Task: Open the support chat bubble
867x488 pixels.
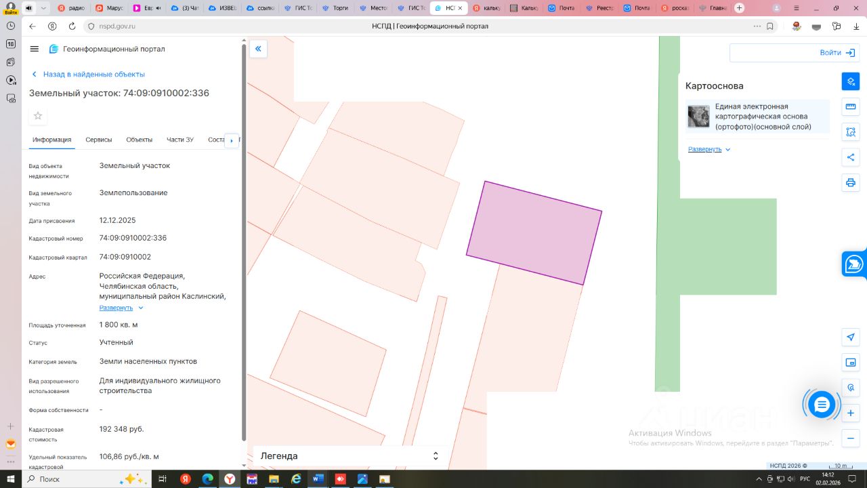Action: pyautogui.click(x=822, y=405)
